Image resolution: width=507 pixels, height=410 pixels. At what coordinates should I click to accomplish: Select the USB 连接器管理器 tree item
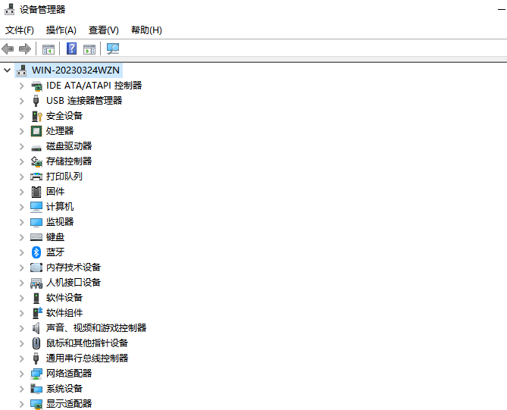click(84, 101)
